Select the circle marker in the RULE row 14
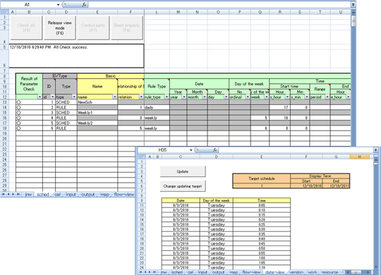 (18, 107)
